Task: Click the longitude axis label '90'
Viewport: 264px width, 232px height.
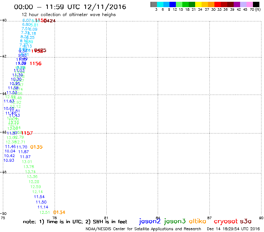Action: [x=261, y=218]
